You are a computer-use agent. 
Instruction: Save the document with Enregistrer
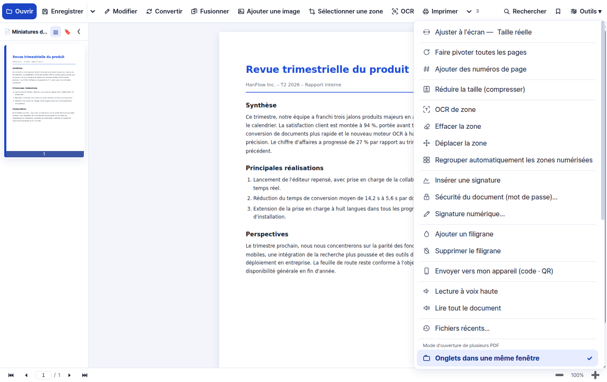(63, 11)
